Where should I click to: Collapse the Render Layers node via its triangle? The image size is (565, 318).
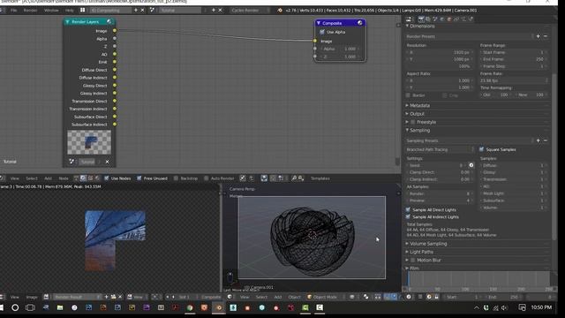(67, 22)
